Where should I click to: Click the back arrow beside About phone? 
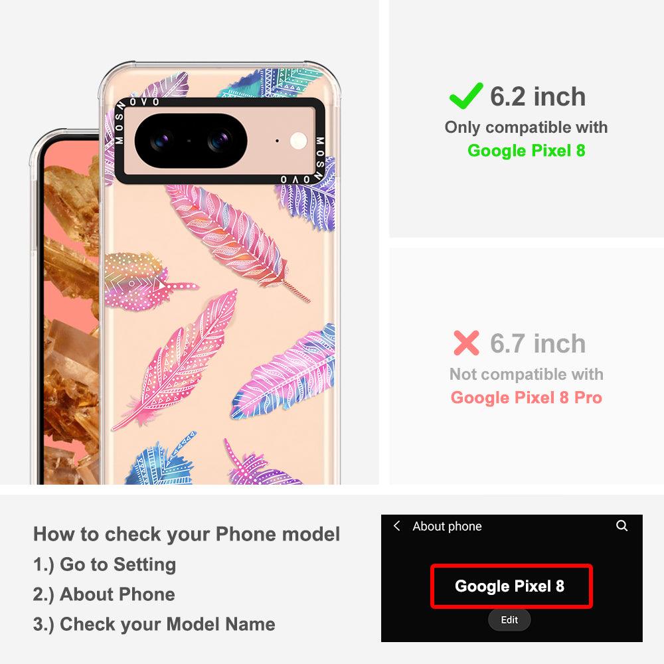point(397,526)
